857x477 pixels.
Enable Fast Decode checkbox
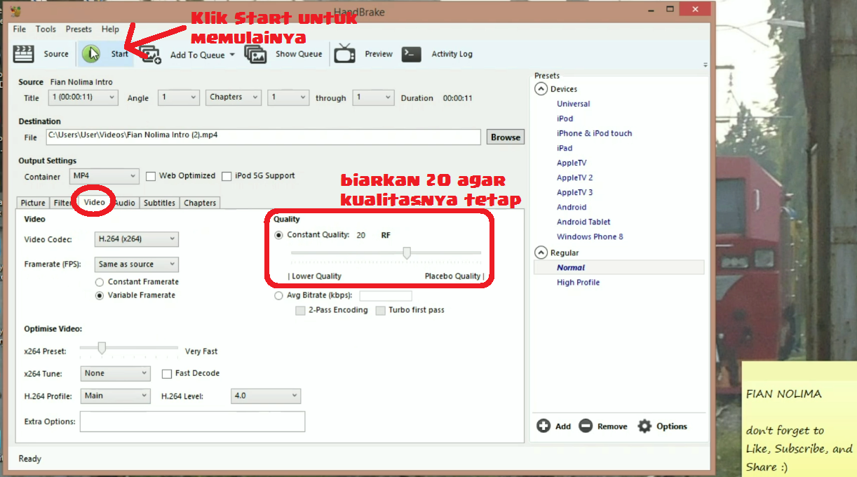167,374
